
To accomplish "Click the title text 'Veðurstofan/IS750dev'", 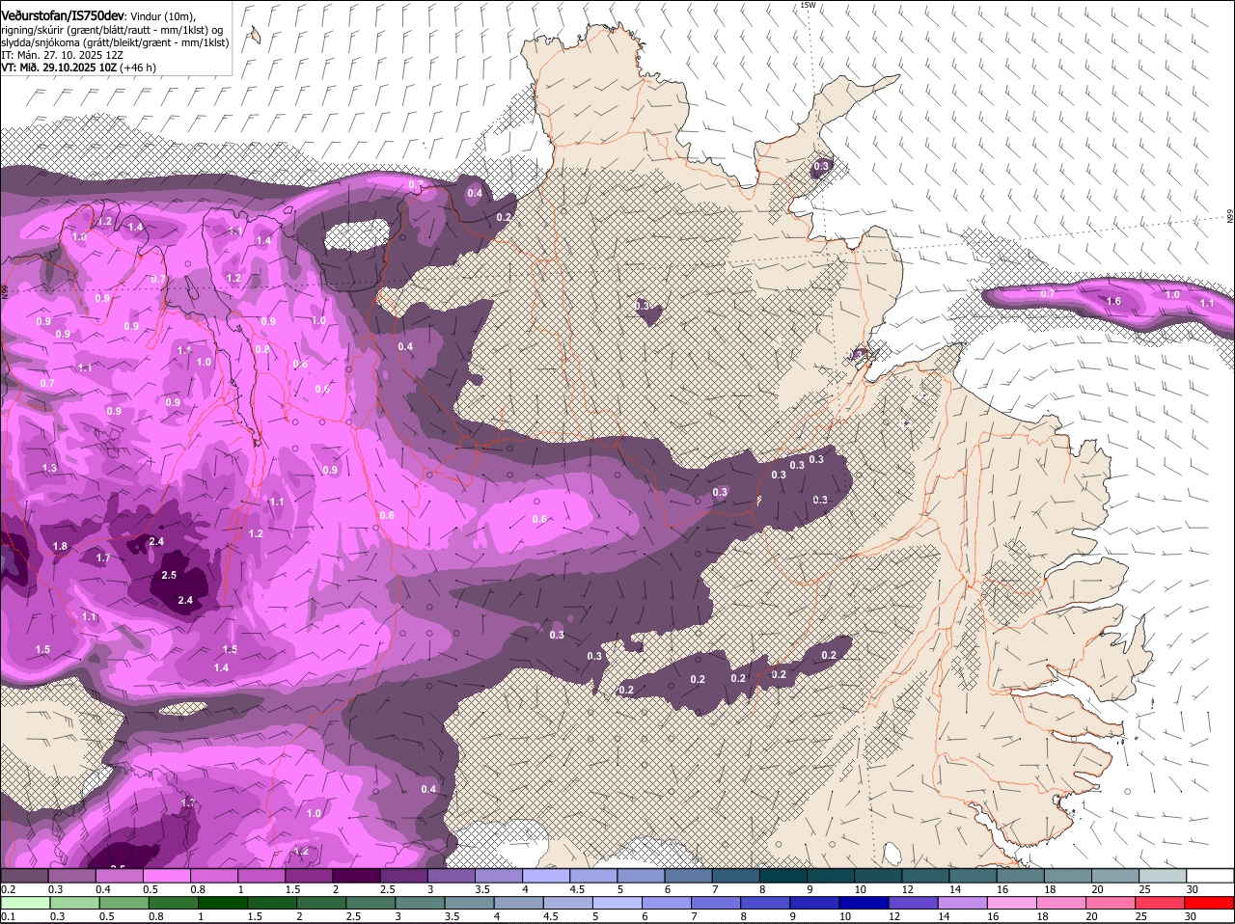I will pos(63,15).
